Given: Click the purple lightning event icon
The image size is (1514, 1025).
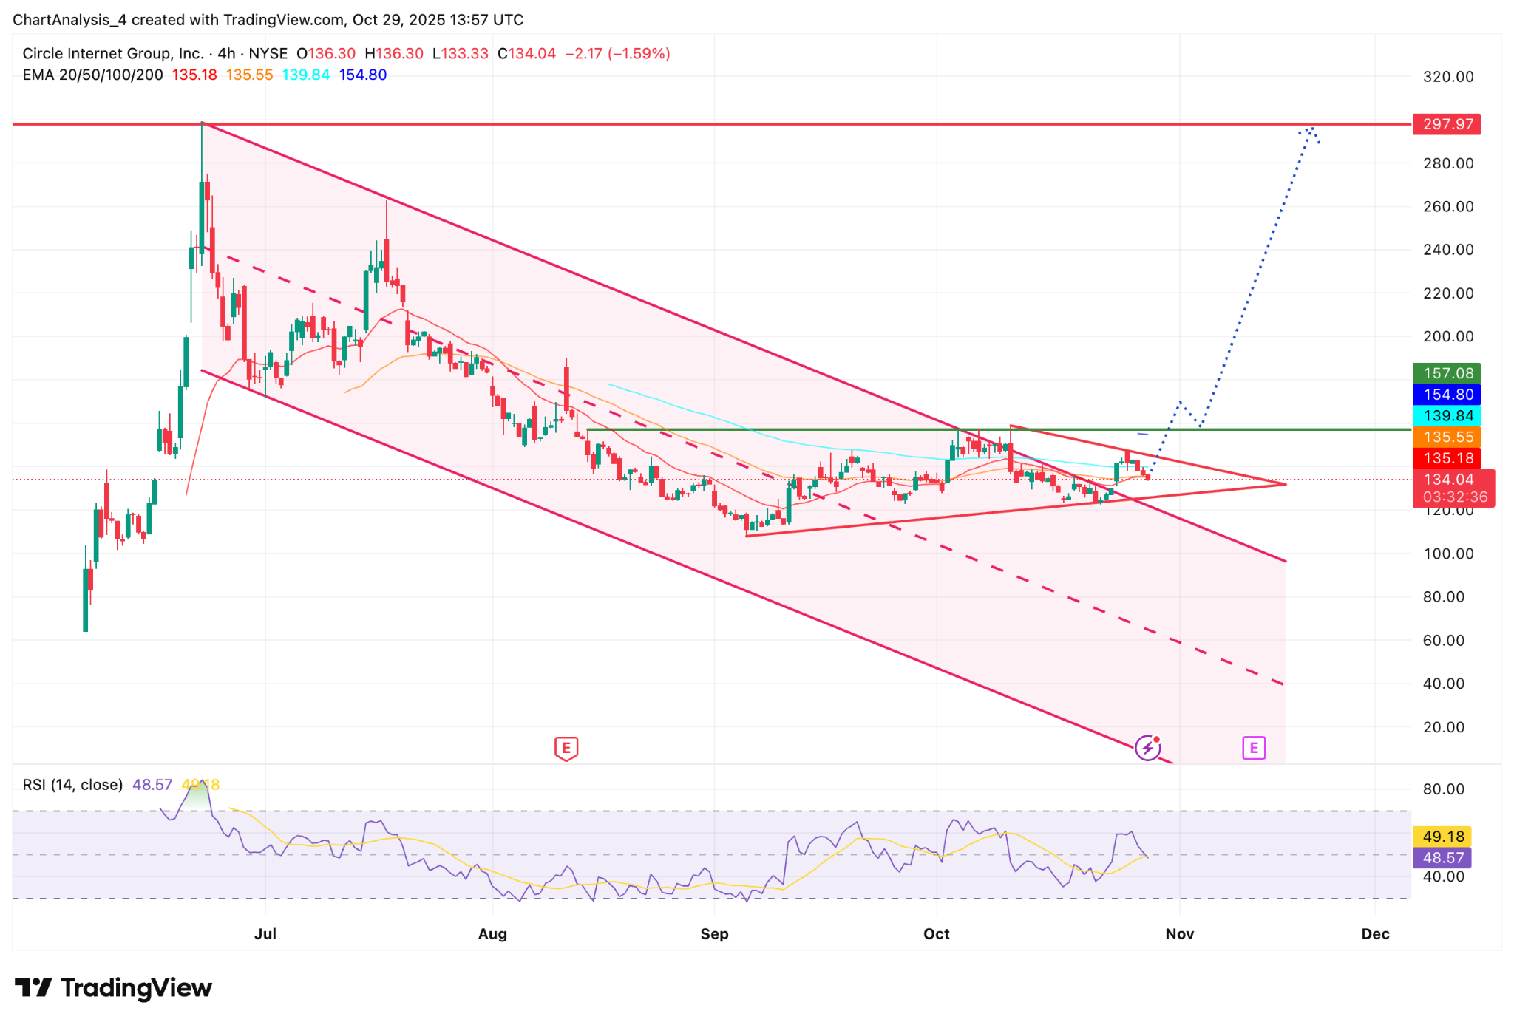Looking at the screenshot, I should (1147, 748).
